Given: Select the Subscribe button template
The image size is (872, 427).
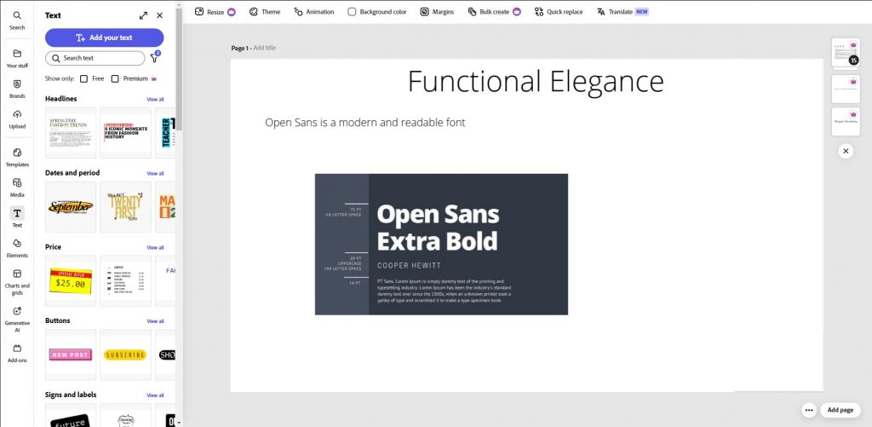Looking at the screenshot, I should [126, 355].
